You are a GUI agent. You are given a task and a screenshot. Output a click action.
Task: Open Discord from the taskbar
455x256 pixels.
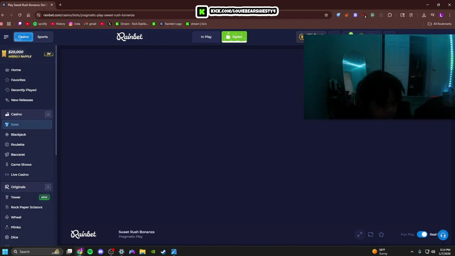point(101,252)
